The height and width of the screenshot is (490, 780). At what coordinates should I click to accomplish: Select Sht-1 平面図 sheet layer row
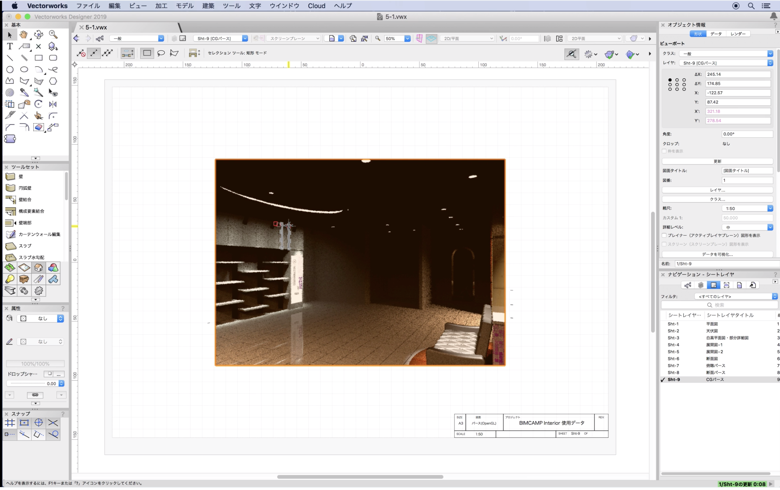[x=720, y=324]
